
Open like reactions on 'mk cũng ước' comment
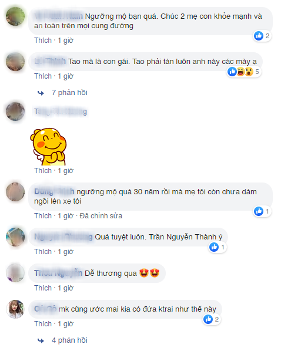click(x=211, y=319)
